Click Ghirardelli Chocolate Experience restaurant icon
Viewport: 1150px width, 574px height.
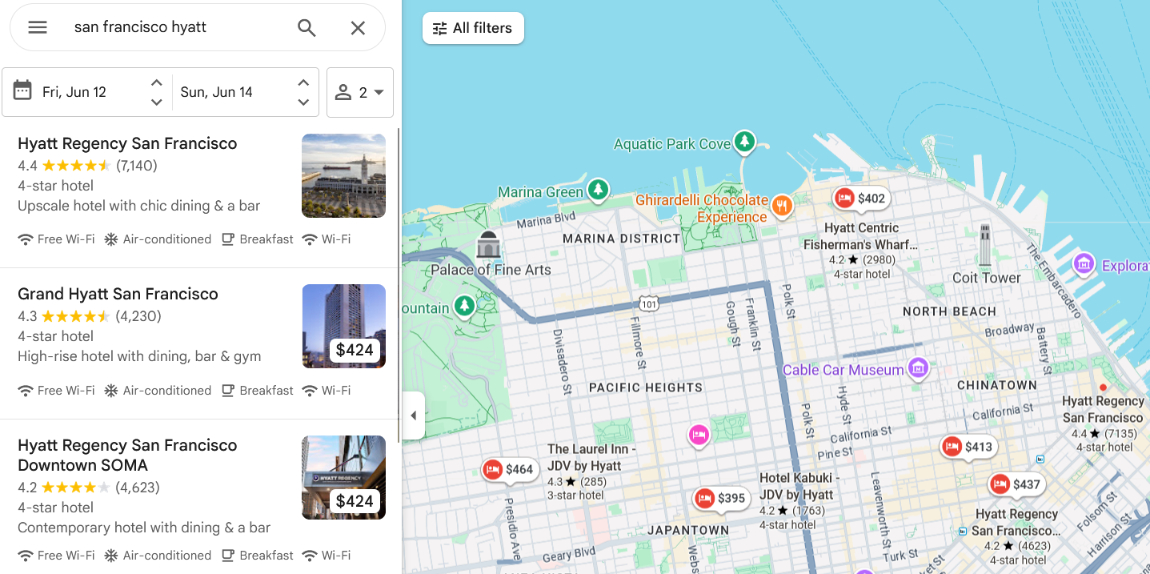(x=783, y=207)
